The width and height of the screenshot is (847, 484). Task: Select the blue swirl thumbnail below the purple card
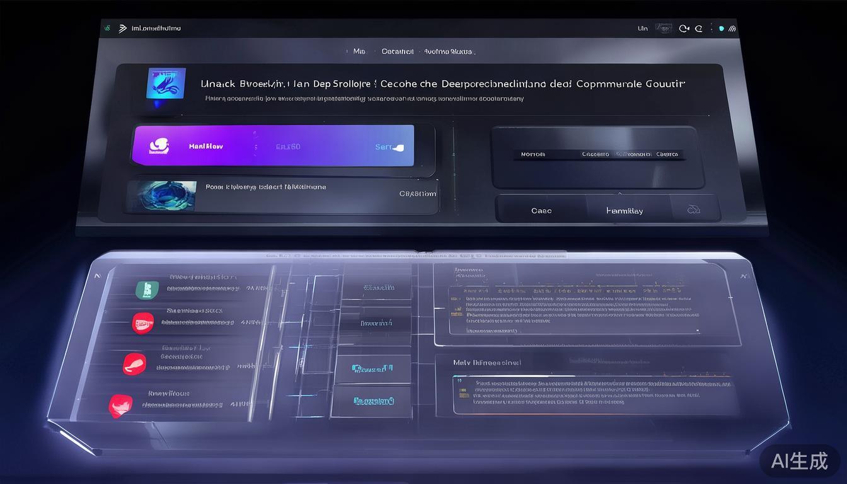161,196
